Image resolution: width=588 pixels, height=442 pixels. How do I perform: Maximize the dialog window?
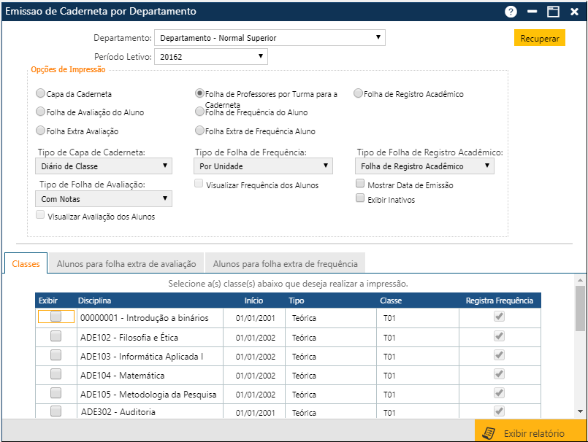tap(553, 12)
